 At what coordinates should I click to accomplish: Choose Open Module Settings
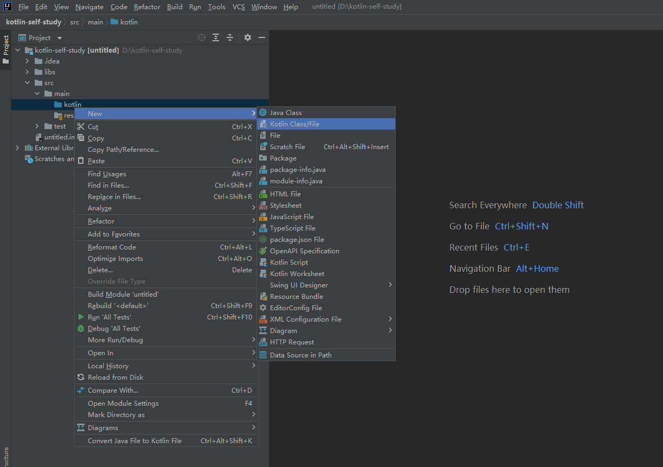tap(166, 404)
